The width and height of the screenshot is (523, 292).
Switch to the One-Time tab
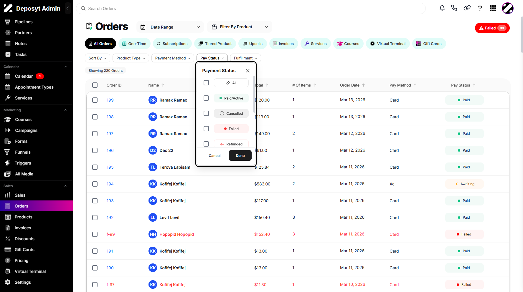click(x=134, y=44)
